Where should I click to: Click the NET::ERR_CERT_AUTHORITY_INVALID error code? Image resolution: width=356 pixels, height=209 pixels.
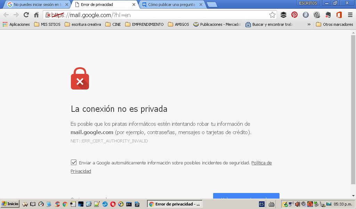(x=109, y=141)
